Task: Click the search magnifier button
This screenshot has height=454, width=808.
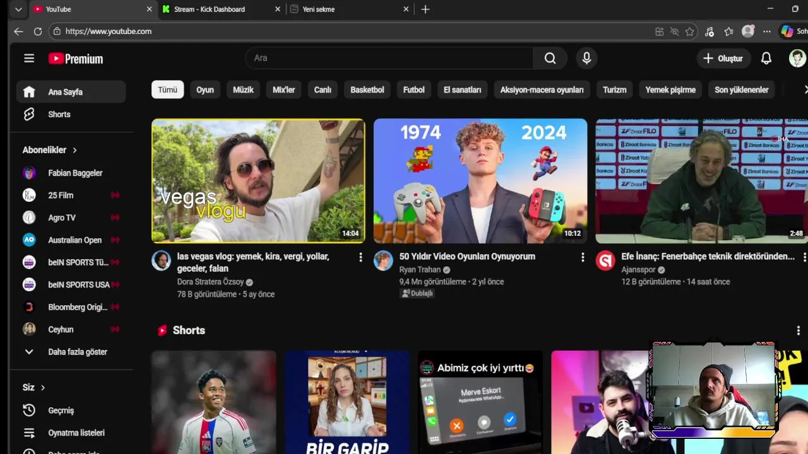Action: click(x=550, y=58)
